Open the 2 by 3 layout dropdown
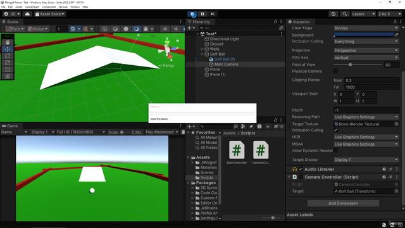This screenshot has height=228, width=405. [x=390, y=14]
